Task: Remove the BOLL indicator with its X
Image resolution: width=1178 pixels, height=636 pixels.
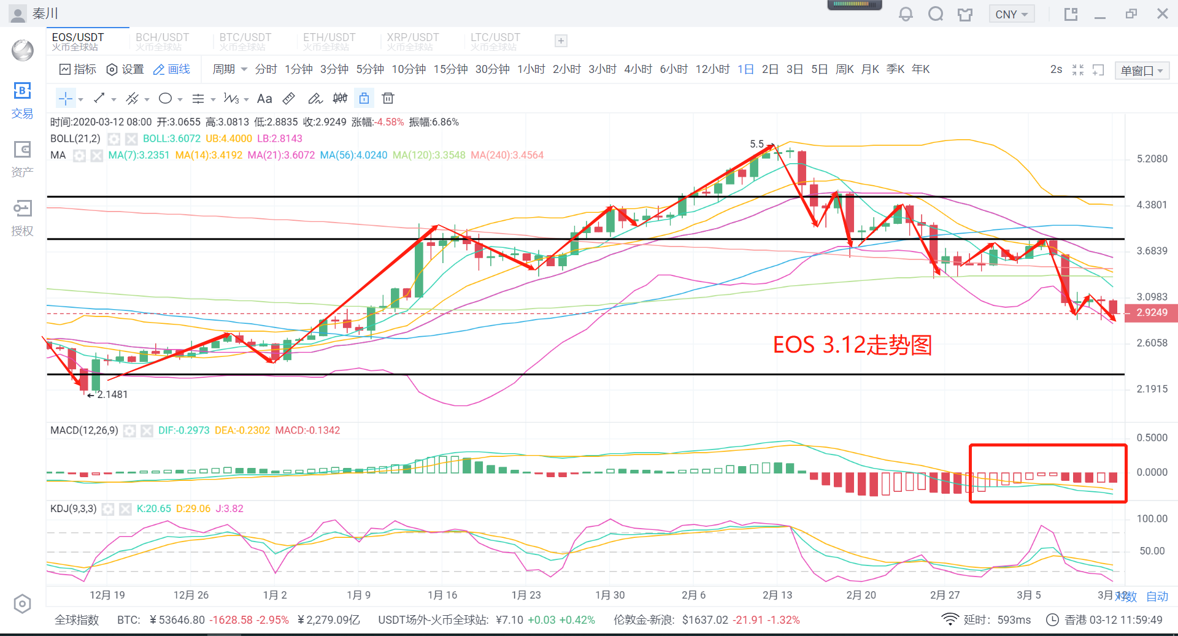Action: tap(131, 139)
